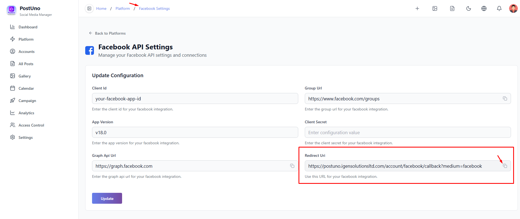Copy the Redirect Uri value

(505, 166)
